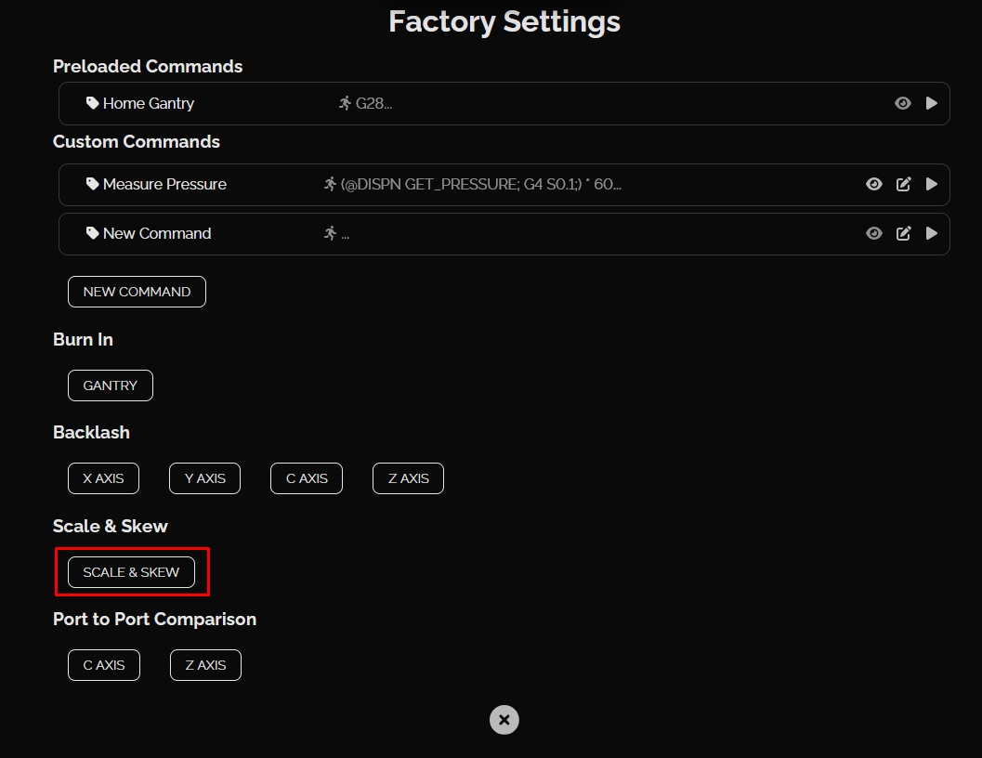
Task: Select Backlash C AXIS button
Action: point(307,478)
